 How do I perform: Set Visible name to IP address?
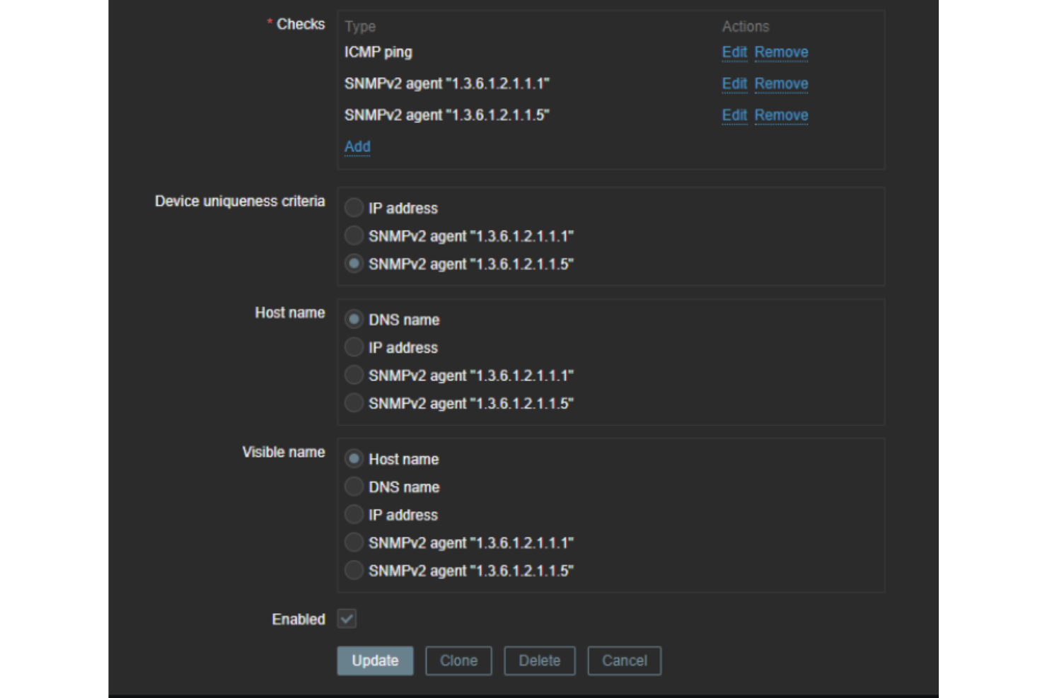point(353,515)
